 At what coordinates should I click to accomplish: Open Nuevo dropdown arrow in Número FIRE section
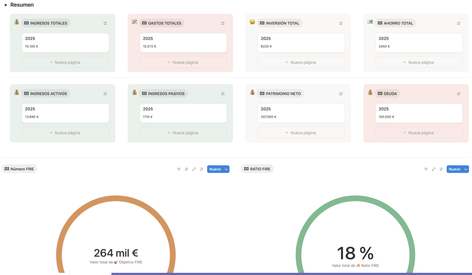226,169
